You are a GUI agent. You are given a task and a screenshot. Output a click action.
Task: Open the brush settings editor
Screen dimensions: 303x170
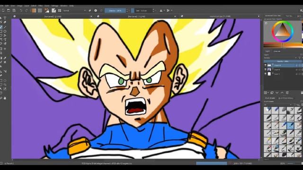[53, 10]
